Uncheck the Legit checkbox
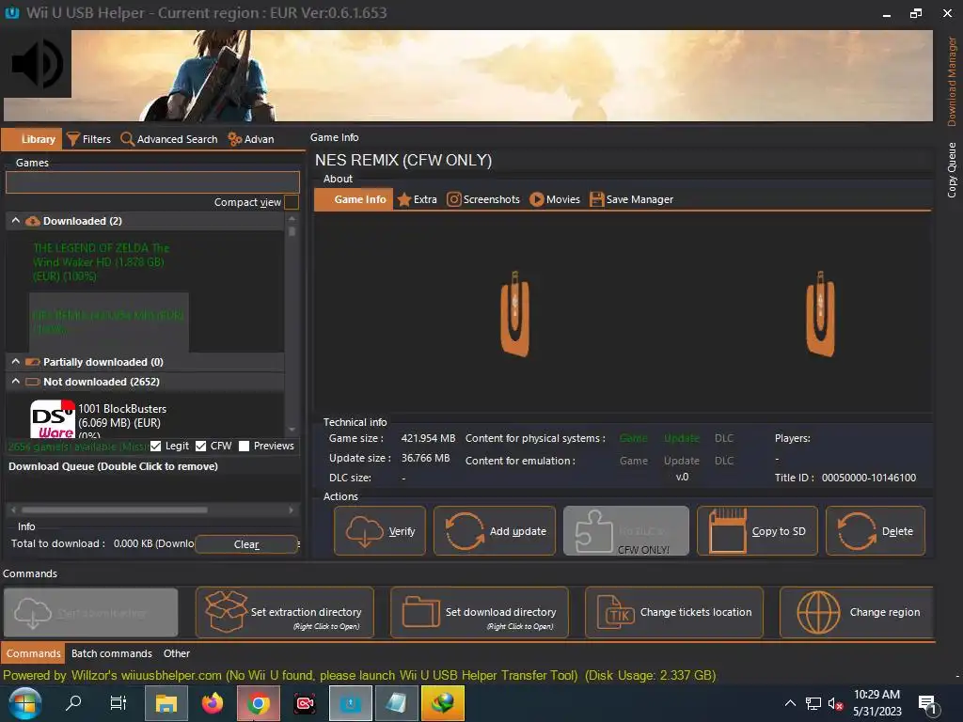This screenshot has width=963, height=722. coord(156,447)
